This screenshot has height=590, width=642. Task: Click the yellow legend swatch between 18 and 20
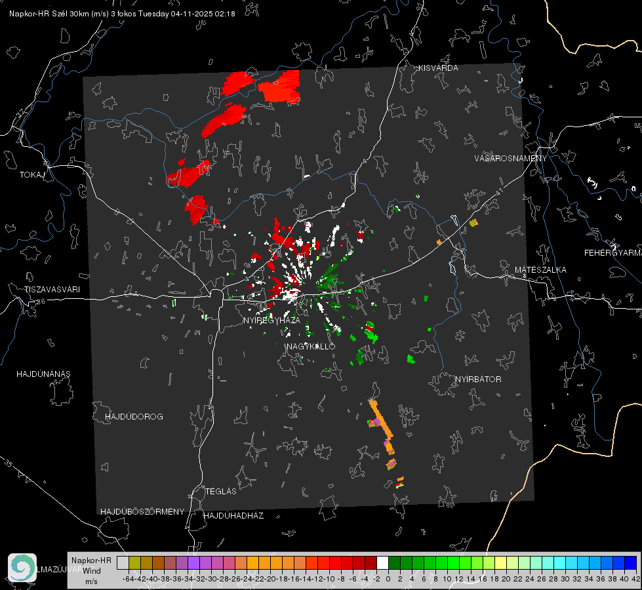click(x=501, y=563)
